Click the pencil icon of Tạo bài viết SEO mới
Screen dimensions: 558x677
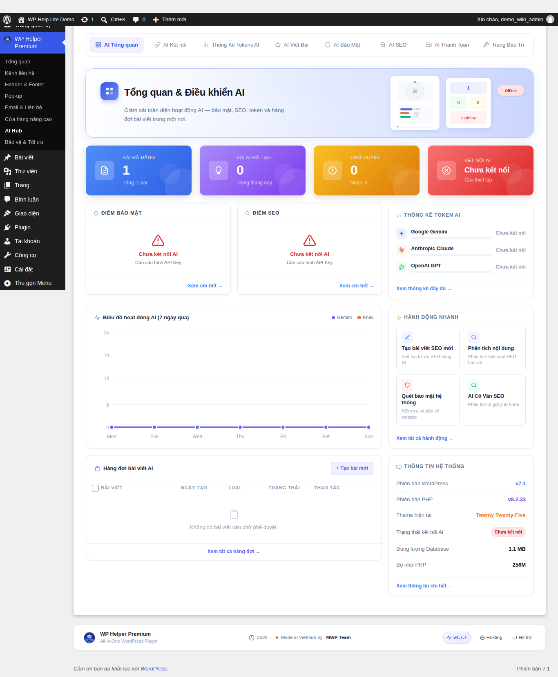pos(407,337)
